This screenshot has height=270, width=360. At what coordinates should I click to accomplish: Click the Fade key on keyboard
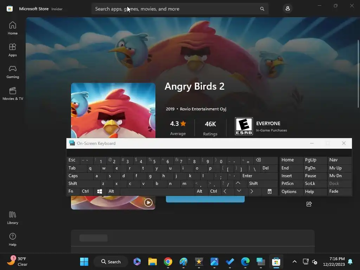coord(339,192)
